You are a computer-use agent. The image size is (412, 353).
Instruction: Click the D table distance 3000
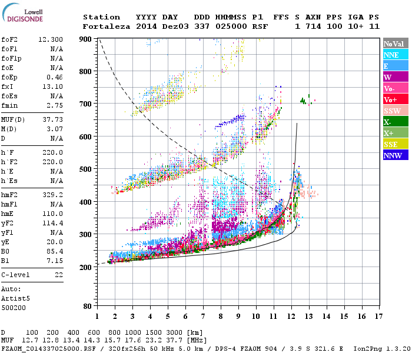click(x=174, y=333)
